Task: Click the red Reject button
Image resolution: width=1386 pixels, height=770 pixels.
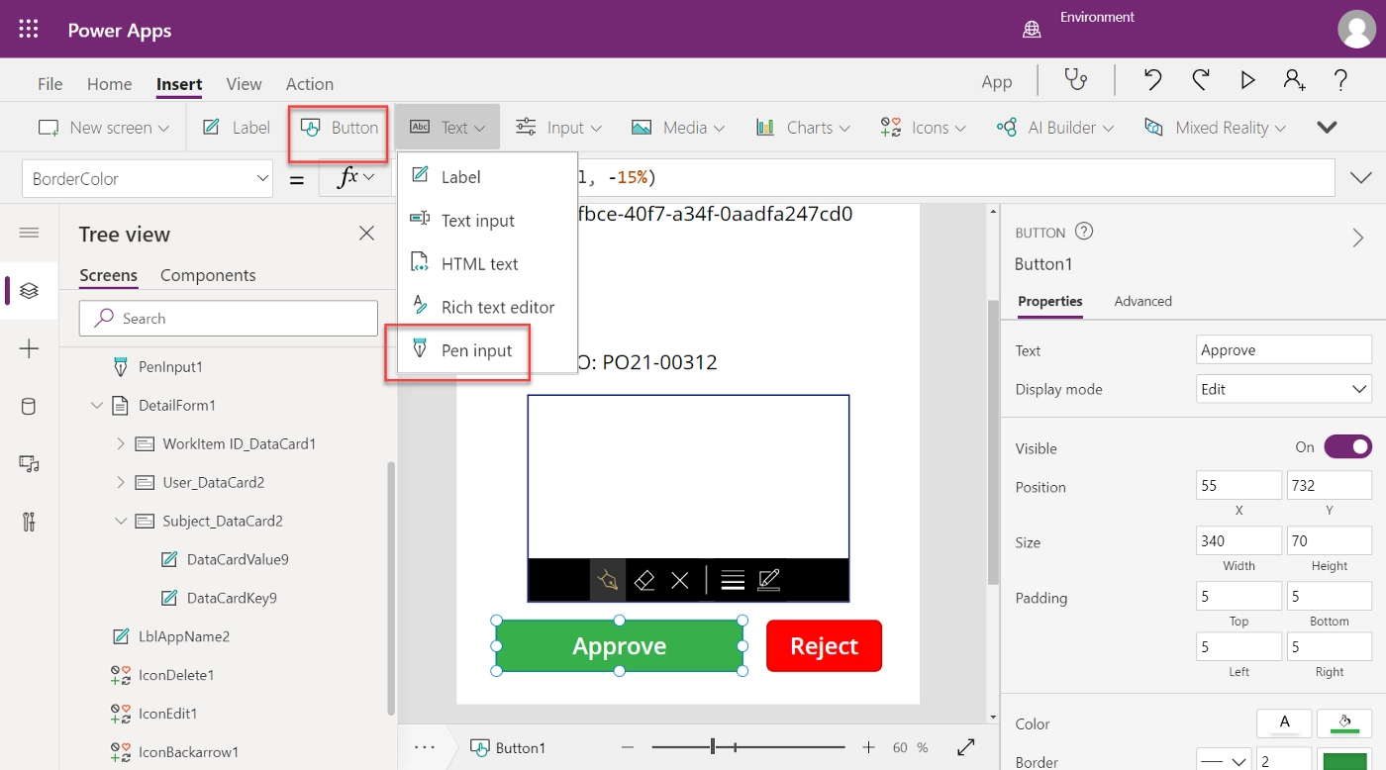Action: 824,645
